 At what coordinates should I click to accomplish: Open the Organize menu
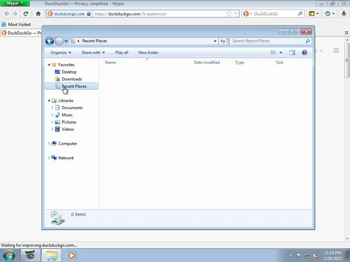(61, 53)
